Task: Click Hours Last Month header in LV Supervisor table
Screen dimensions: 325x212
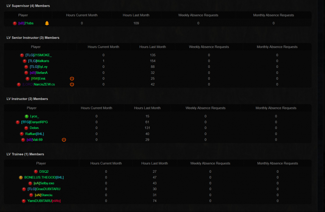Action: point(136,15)
